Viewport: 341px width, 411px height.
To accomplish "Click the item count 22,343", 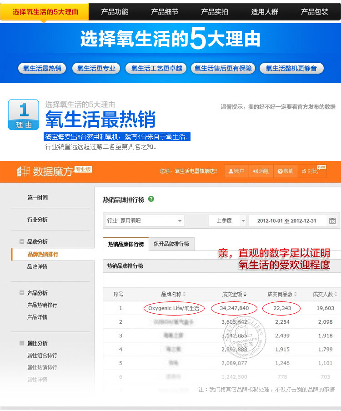I will (282, 308).
